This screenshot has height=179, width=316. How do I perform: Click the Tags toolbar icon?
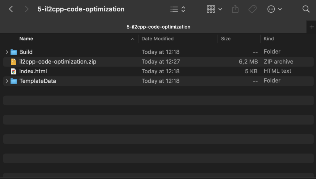252,9
